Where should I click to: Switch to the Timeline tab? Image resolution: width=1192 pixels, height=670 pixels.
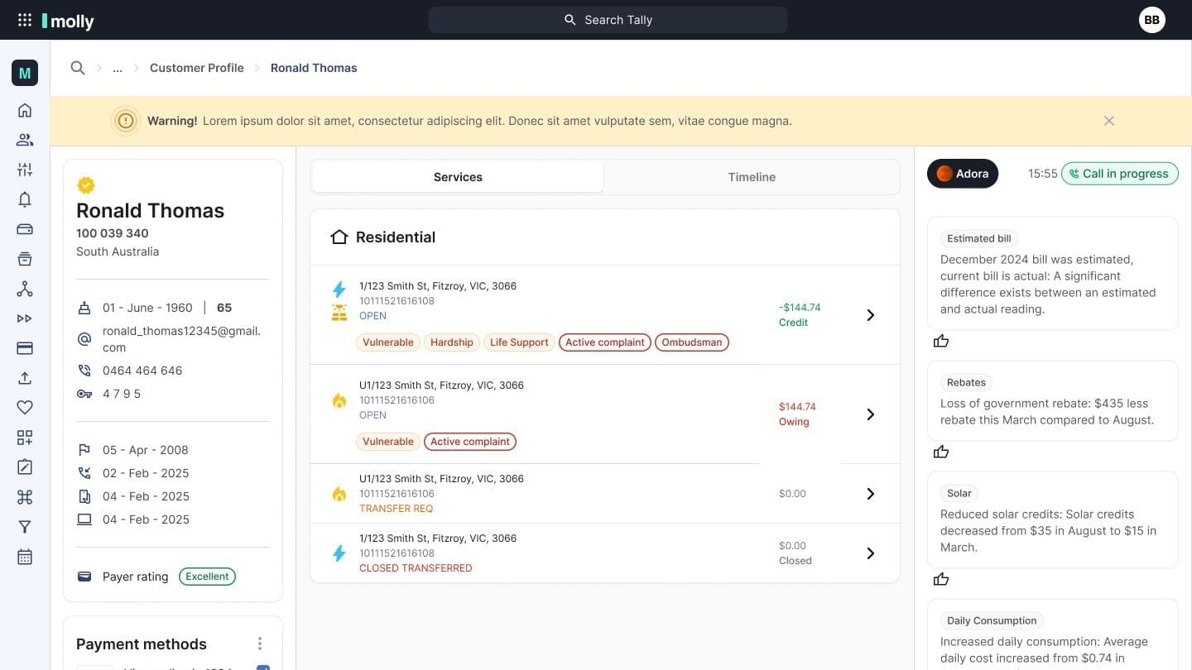pos(752,177)
